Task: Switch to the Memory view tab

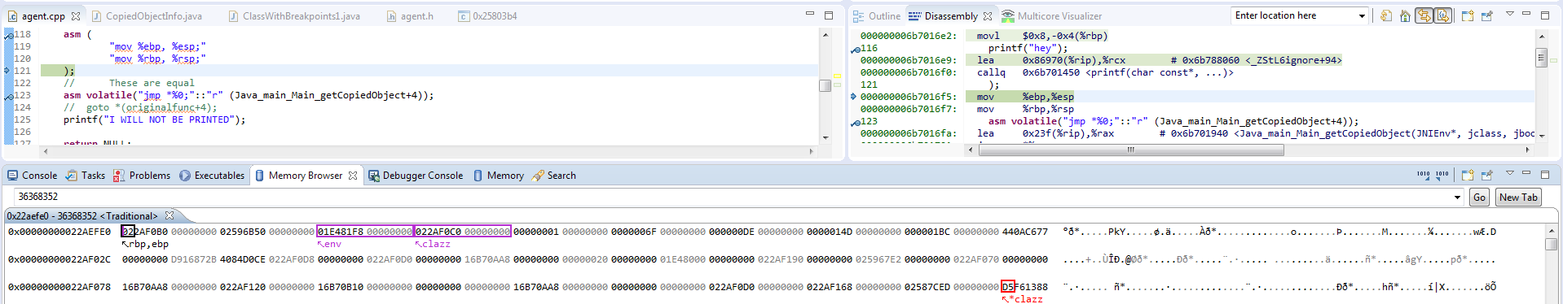Action: [x=498, y=176]
